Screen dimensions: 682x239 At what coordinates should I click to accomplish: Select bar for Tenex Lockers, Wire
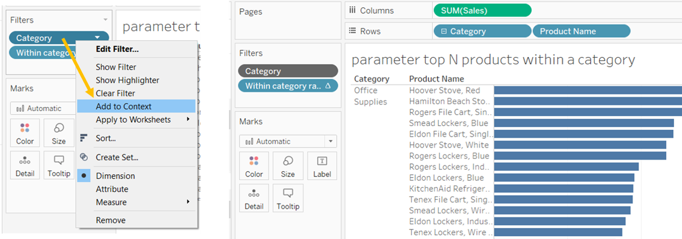click(x=558, y=232)
